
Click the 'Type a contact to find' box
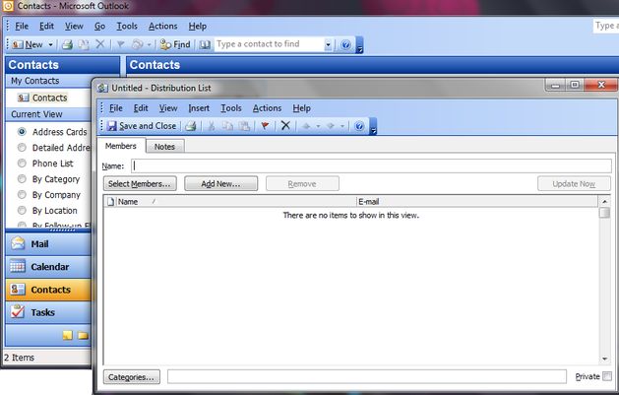coord(270,44)
